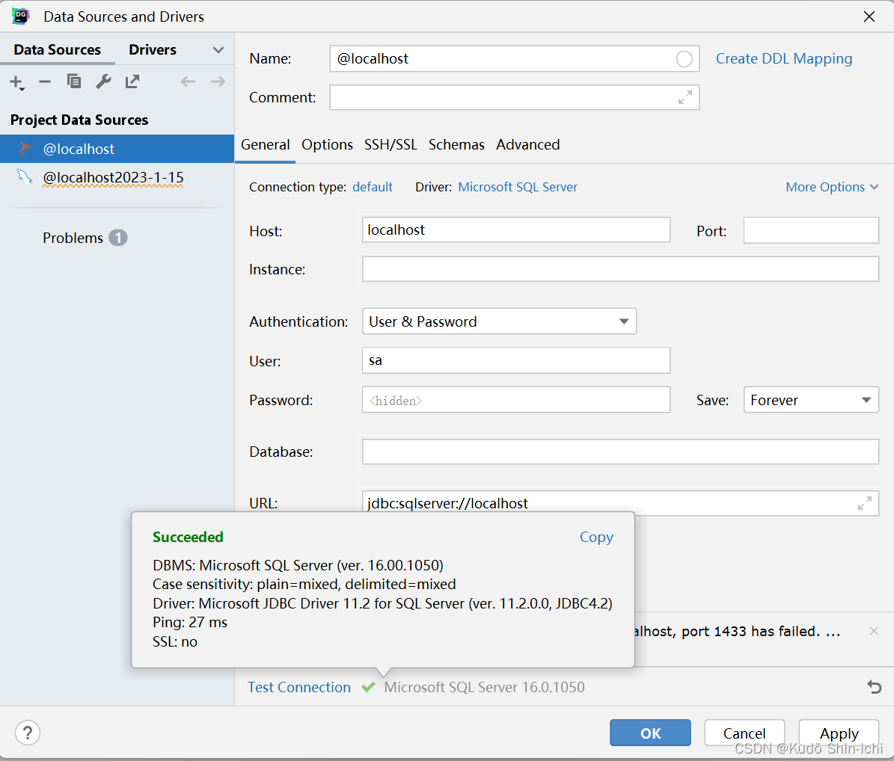
Task: Expand the URL field
Action: 864,504
